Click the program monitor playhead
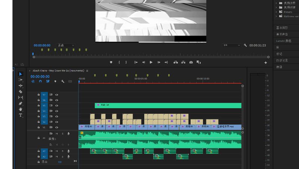 [x=33, y=54]
